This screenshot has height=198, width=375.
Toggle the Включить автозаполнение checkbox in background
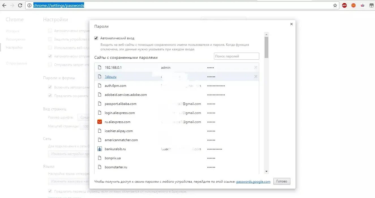[x=50, y=87]
